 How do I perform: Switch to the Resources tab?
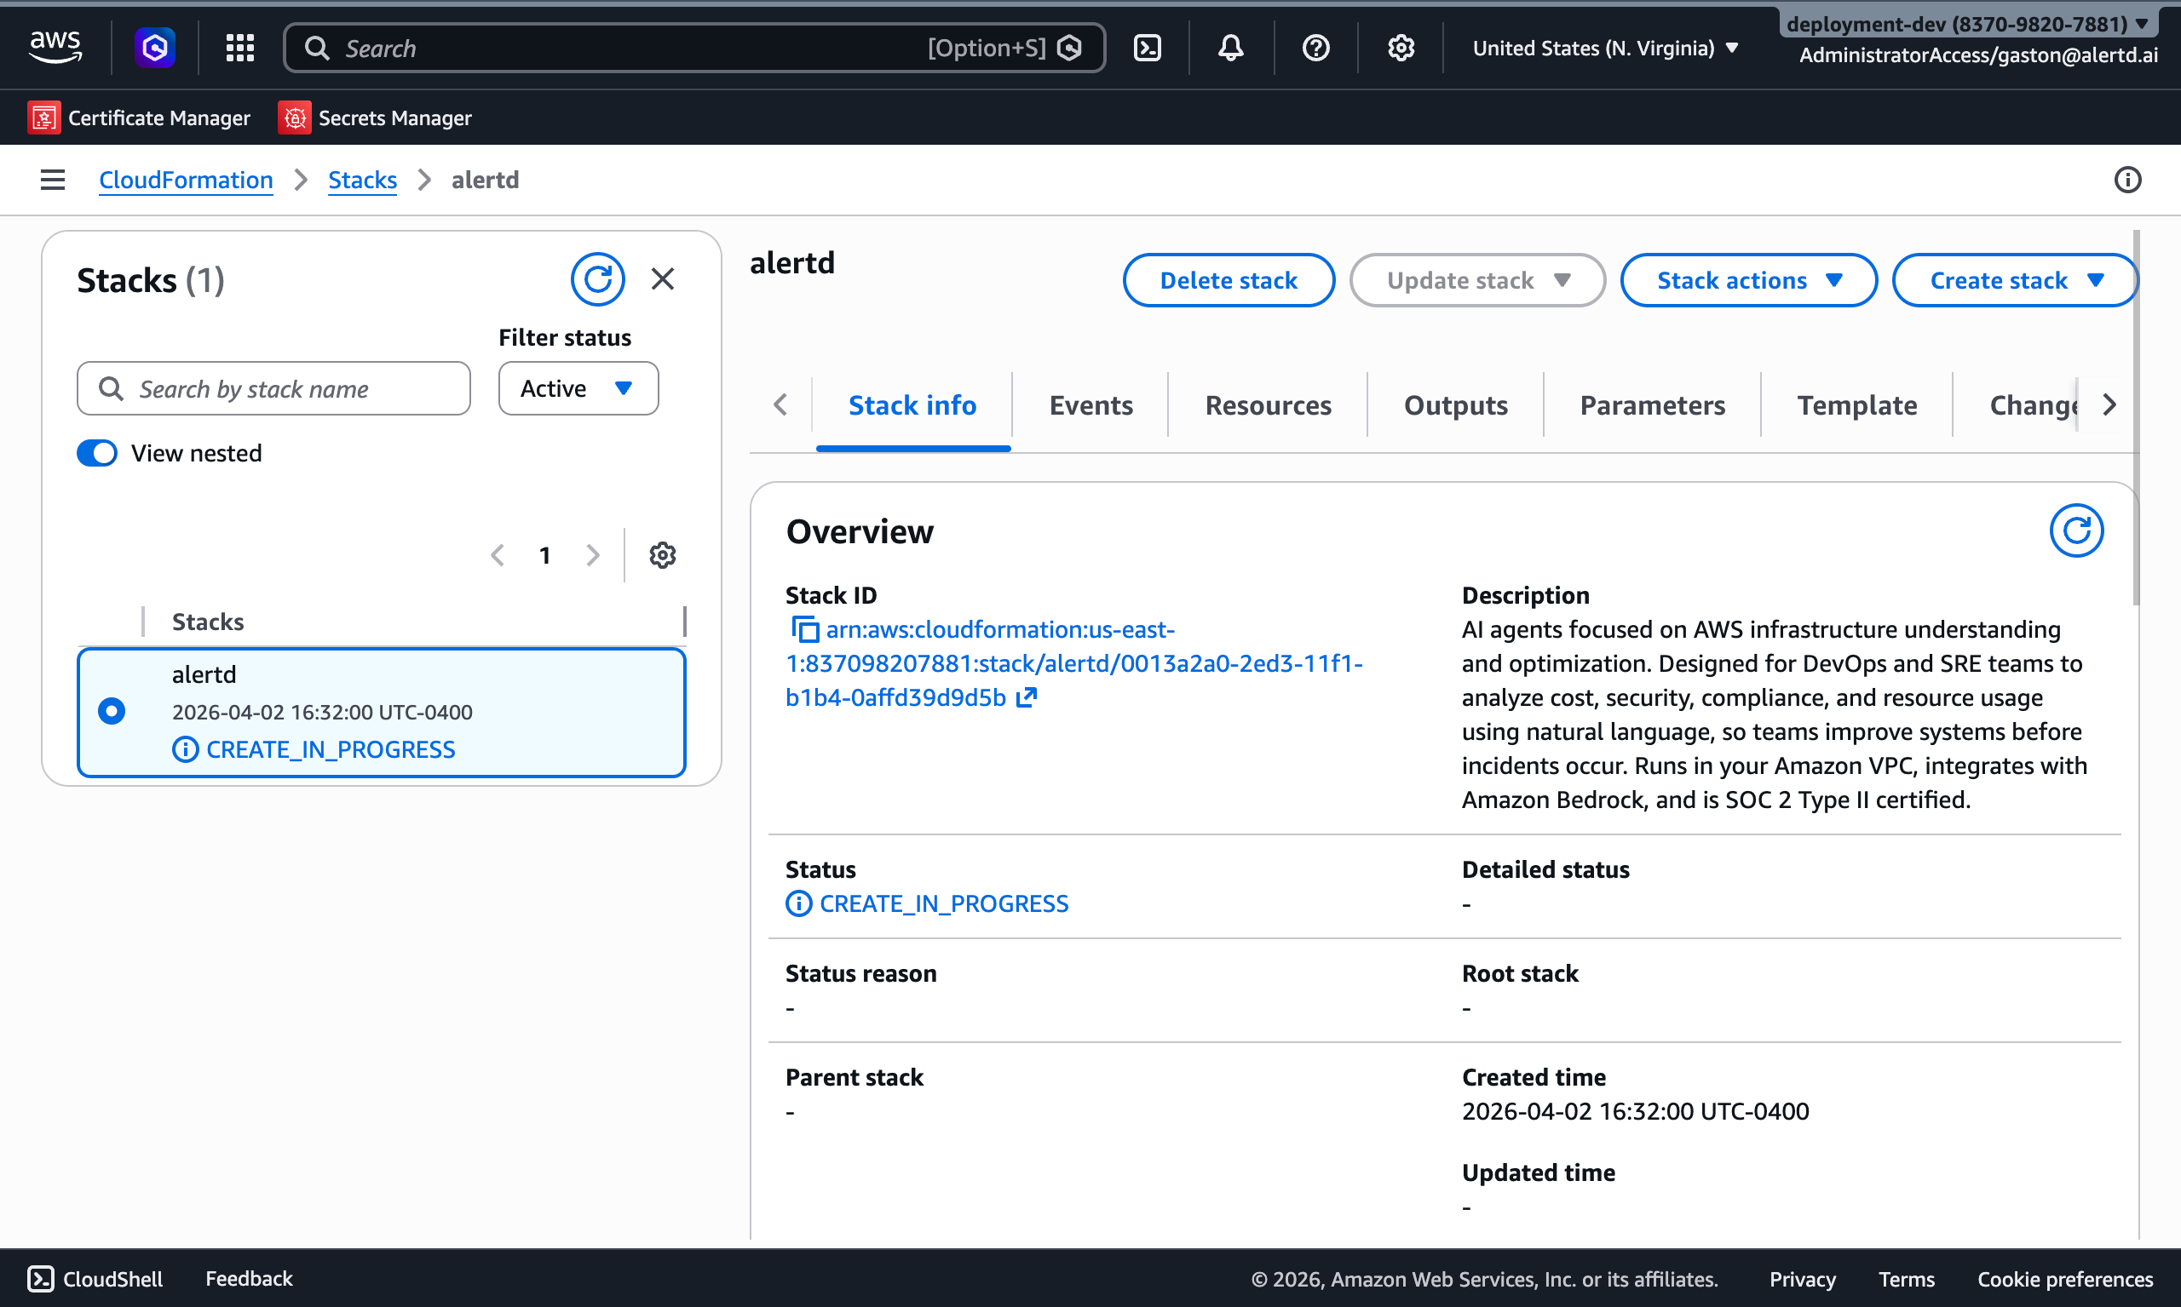[x=1268, y=405]
